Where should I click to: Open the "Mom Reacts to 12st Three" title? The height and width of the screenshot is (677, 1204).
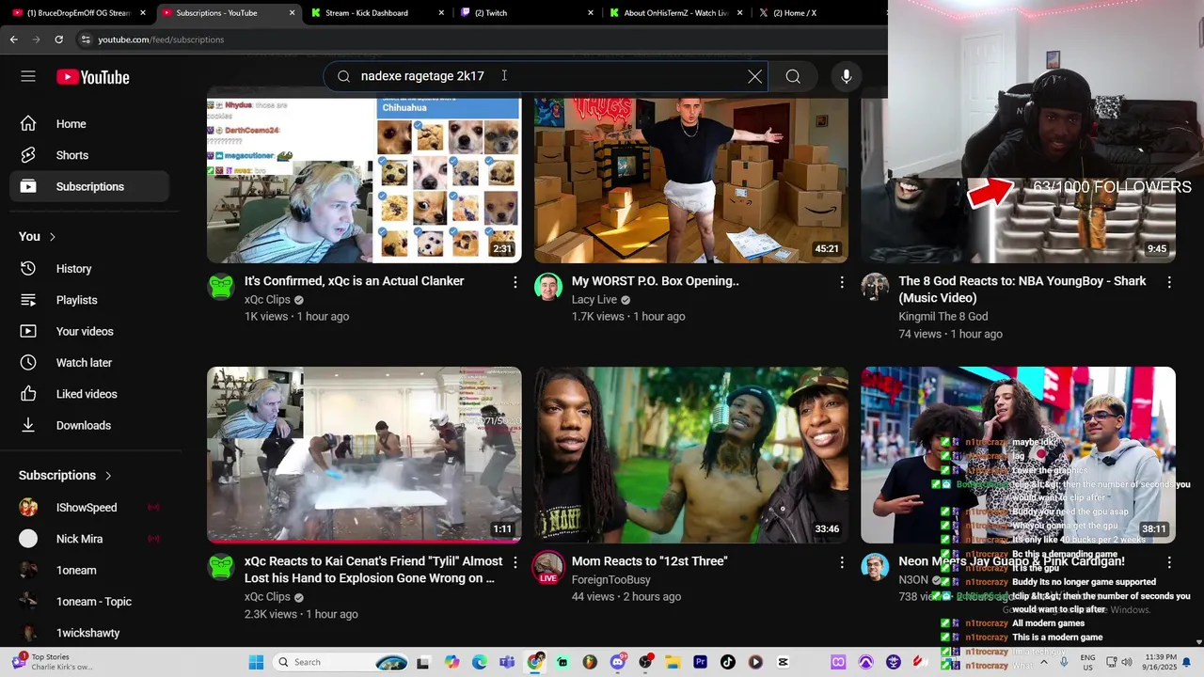click(x=650, y=561)
